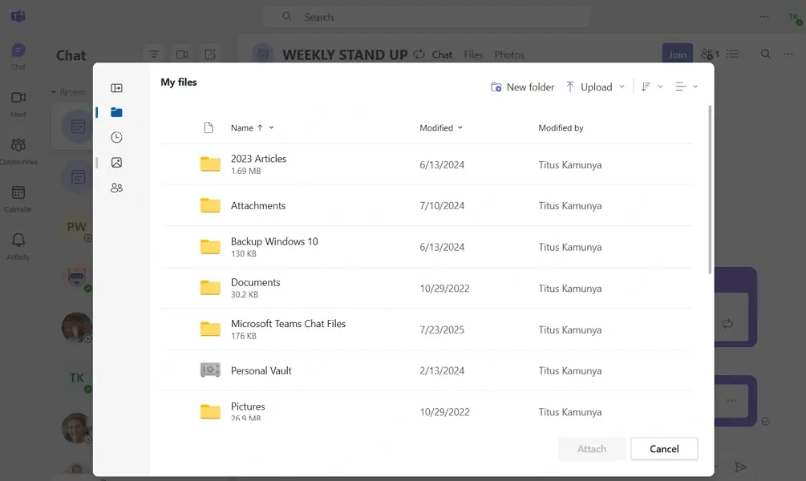Open the Recent files view
Image resolution: width=806 pixels, height=481 pixels.
tap(116, 138)
